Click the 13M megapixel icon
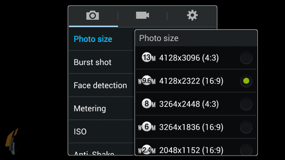 click(149, 57)
